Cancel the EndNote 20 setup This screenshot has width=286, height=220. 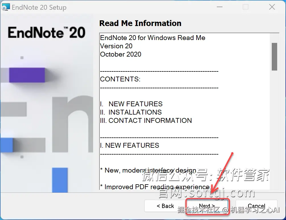tap(256, 206)
